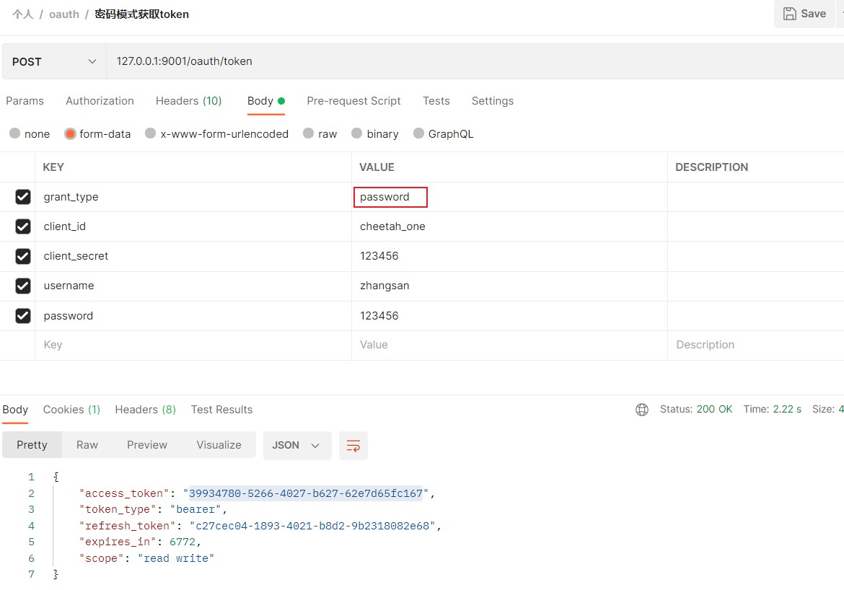
Task: Switch to the response Raw view
Action: (87, 445)
